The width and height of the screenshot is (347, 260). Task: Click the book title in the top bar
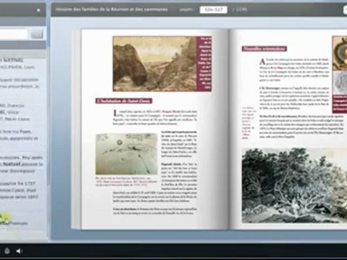[112, 9]
